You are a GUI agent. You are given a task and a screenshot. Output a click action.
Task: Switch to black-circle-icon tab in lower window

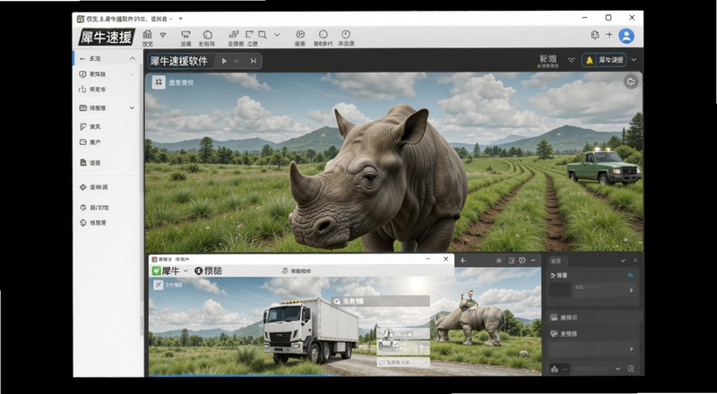pos(209,270)
